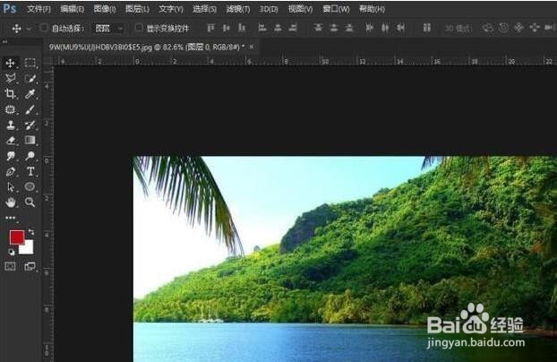Viewport: 557px width, 362px height.
Task: Select the Zoom tool
Action: click(x=30, y=203)
